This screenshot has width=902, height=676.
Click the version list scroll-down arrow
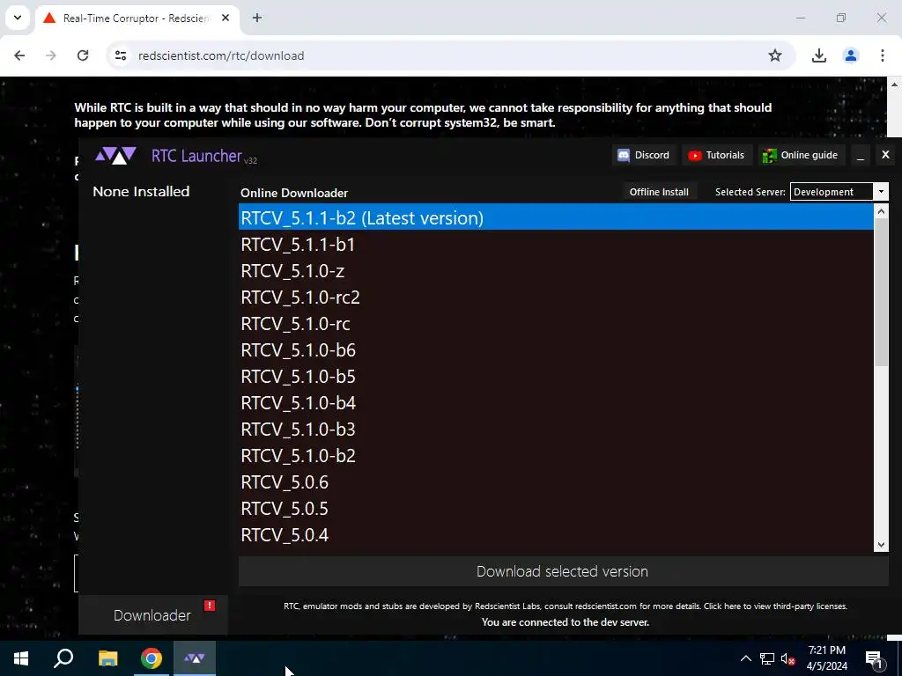[881, 544]
